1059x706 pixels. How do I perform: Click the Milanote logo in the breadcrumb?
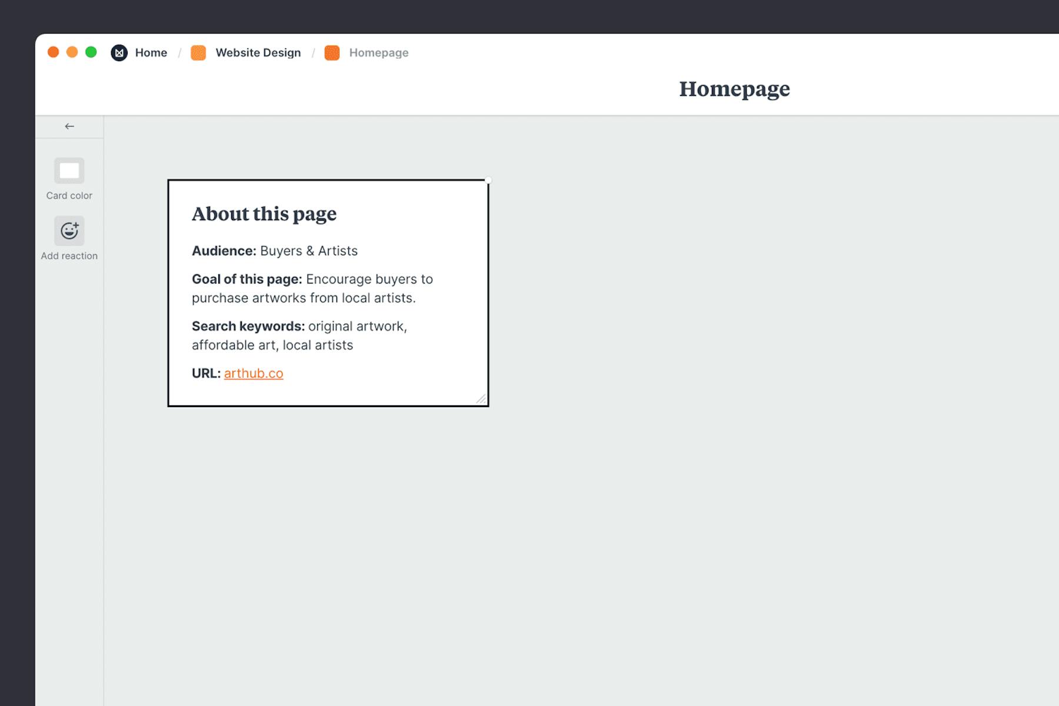pos(119,52)
